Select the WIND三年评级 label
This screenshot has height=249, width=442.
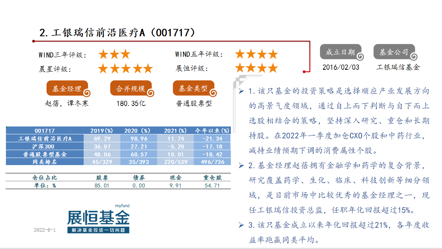point(62,55)
